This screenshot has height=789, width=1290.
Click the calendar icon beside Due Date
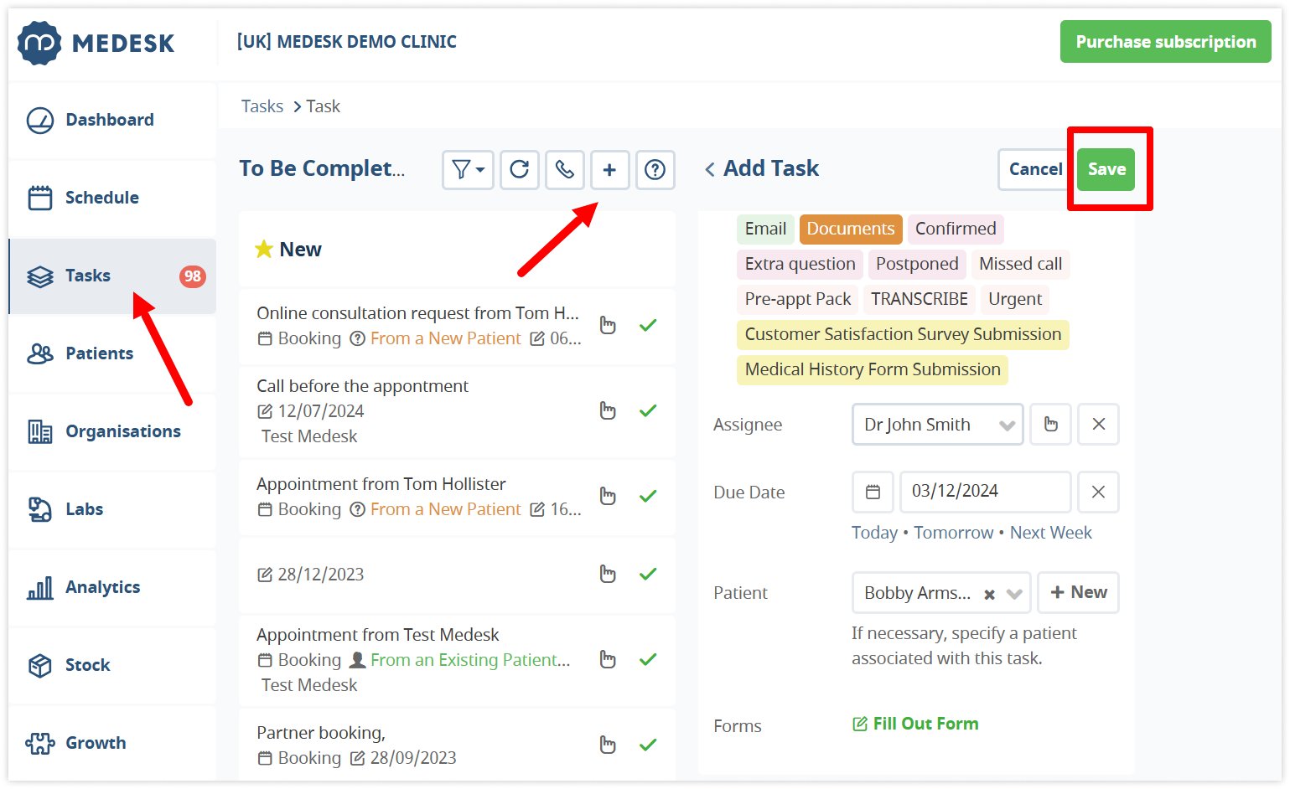(873, 492)
